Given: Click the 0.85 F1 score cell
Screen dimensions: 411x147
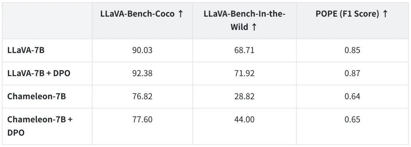Looking at the screenshot, I should point(352,50).
